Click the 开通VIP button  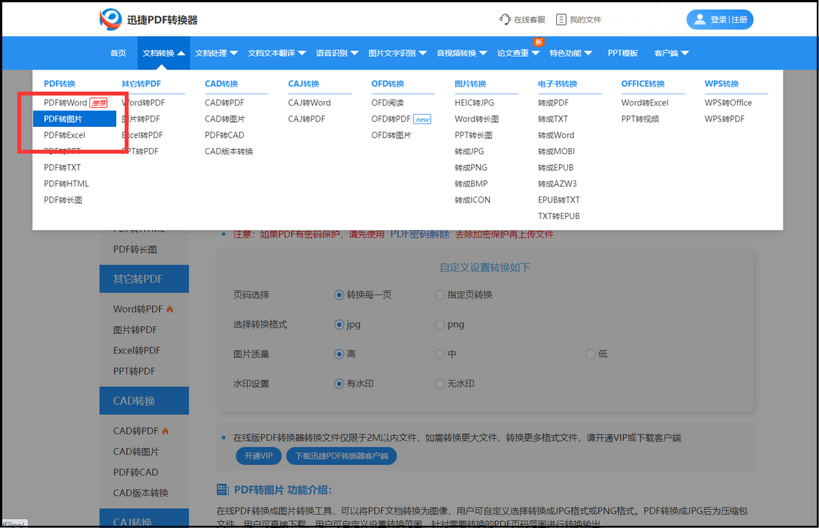[259, 456]
